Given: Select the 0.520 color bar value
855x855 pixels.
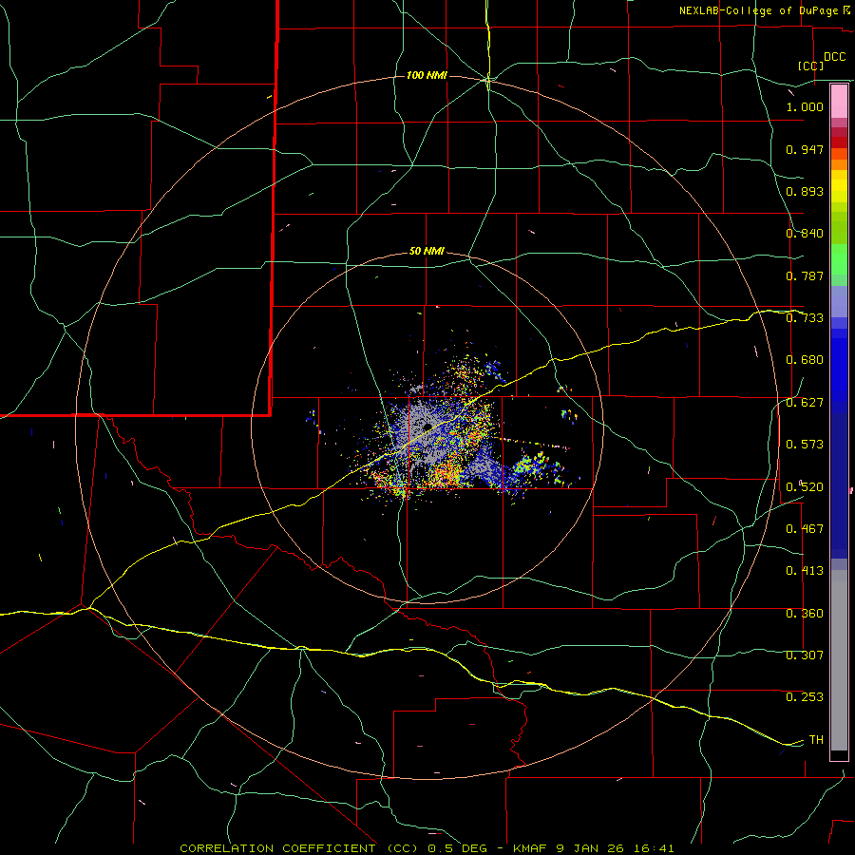Looking at the screenshot, I should (x=805, y=487).
